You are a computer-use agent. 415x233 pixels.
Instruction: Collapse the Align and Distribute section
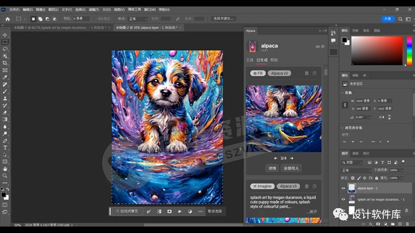pos(343,128)
